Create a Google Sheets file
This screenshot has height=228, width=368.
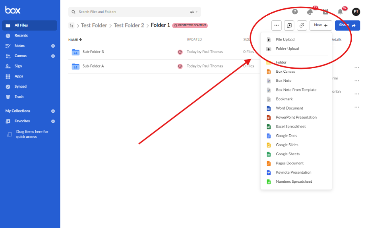tap(296, 154)
